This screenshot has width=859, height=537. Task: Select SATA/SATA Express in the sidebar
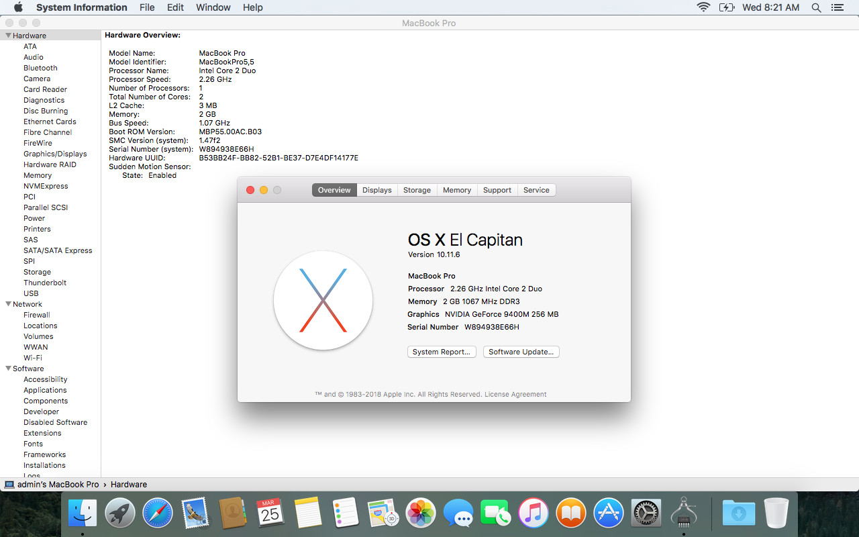pyautogui.click(x=58, y=250)
